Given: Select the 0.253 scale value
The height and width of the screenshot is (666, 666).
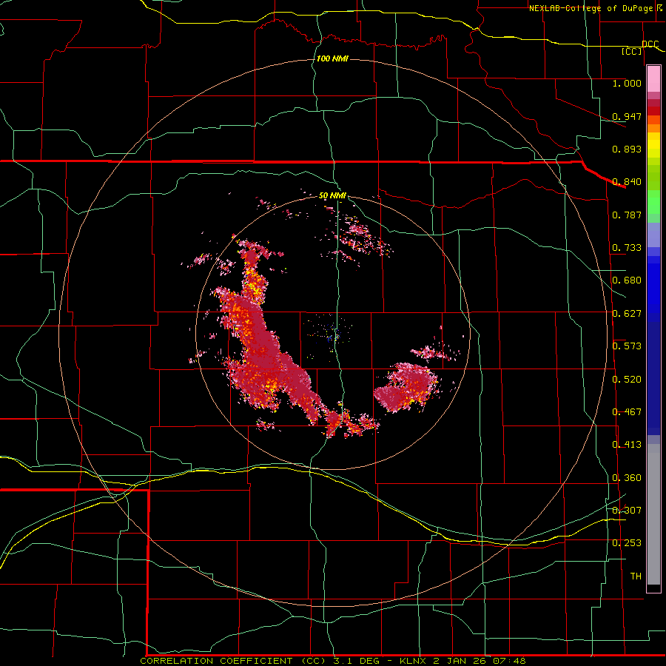Looking at the screenshot, I should pos(627,543).
